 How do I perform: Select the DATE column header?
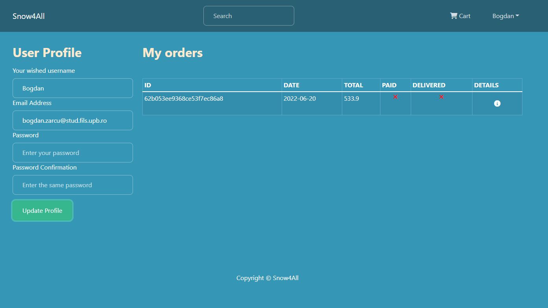(292, 85)
